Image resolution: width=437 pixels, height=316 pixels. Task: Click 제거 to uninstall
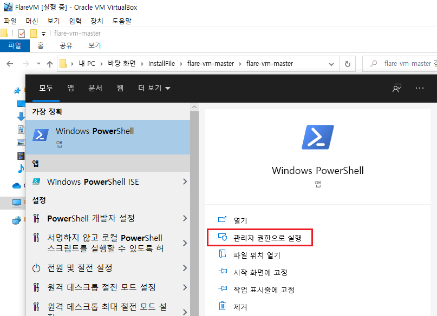click(x=240, y=307)
